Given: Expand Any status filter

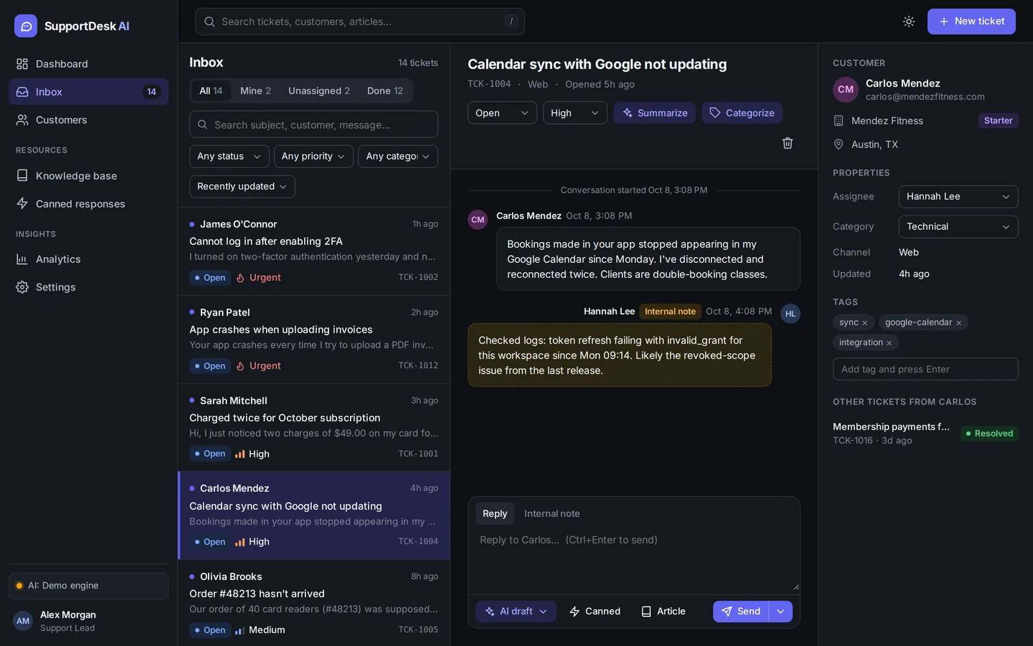Looking at the screenshot, I should click(229, 156).
